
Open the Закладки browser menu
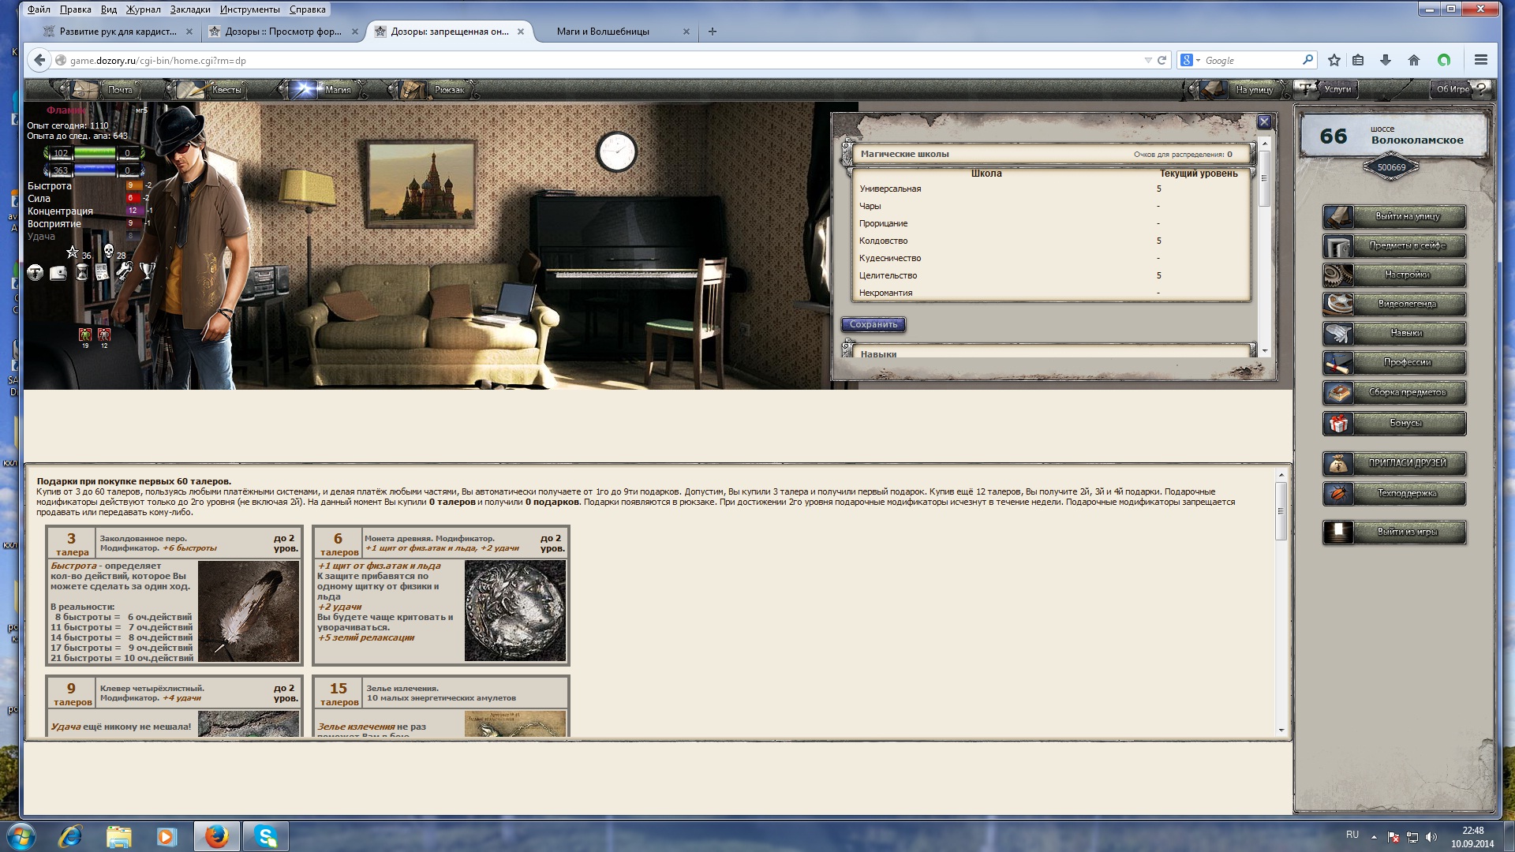click(x=189, y=9)
